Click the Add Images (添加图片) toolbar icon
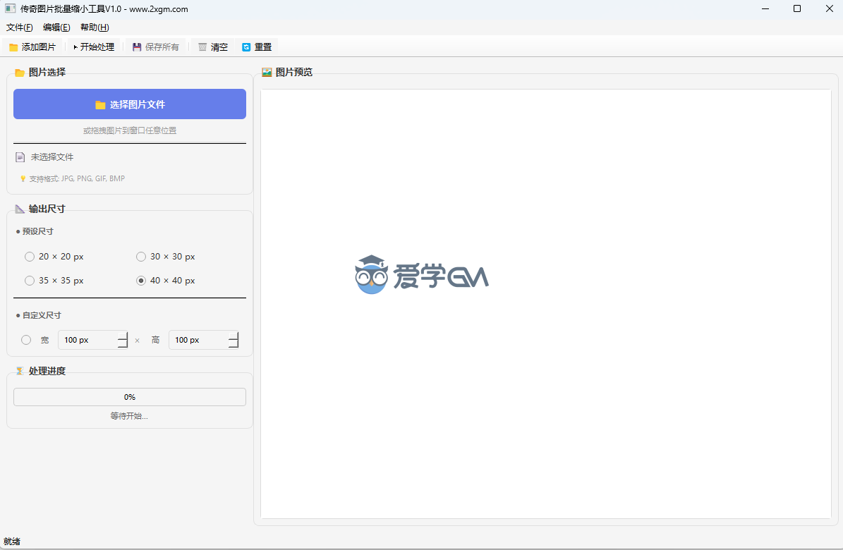Screen dimensions: 843x550 coord(13,47)
